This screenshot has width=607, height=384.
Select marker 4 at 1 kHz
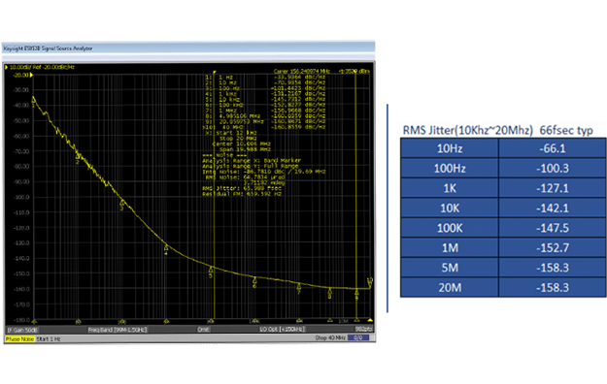(x=166, y=247)
